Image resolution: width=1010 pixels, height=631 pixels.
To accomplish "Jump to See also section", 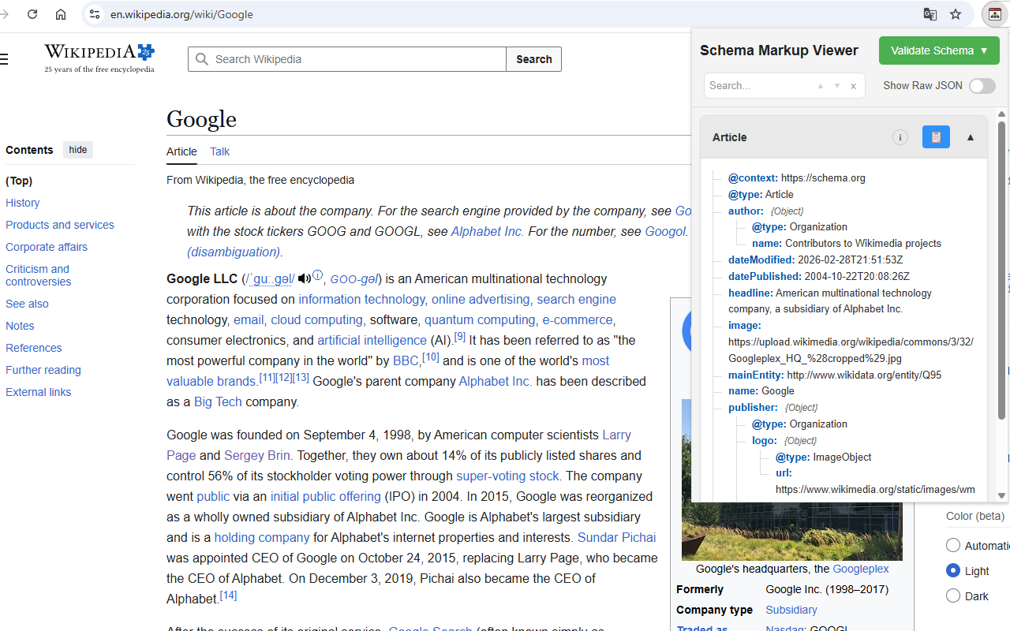I will 27,304.
